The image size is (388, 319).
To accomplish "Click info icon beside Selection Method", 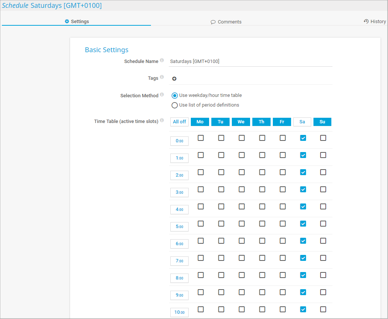I will [162, 95].
